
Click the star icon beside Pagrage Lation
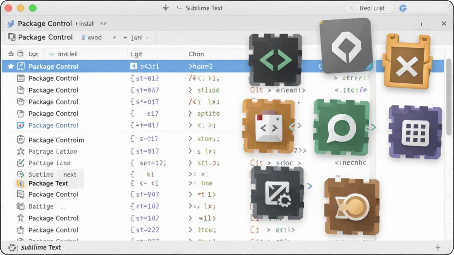tap(20, 151)
